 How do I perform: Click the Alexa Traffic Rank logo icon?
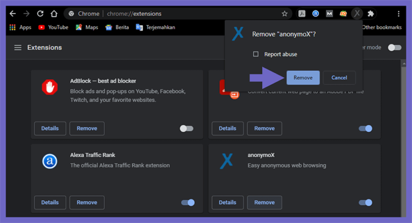50,161
